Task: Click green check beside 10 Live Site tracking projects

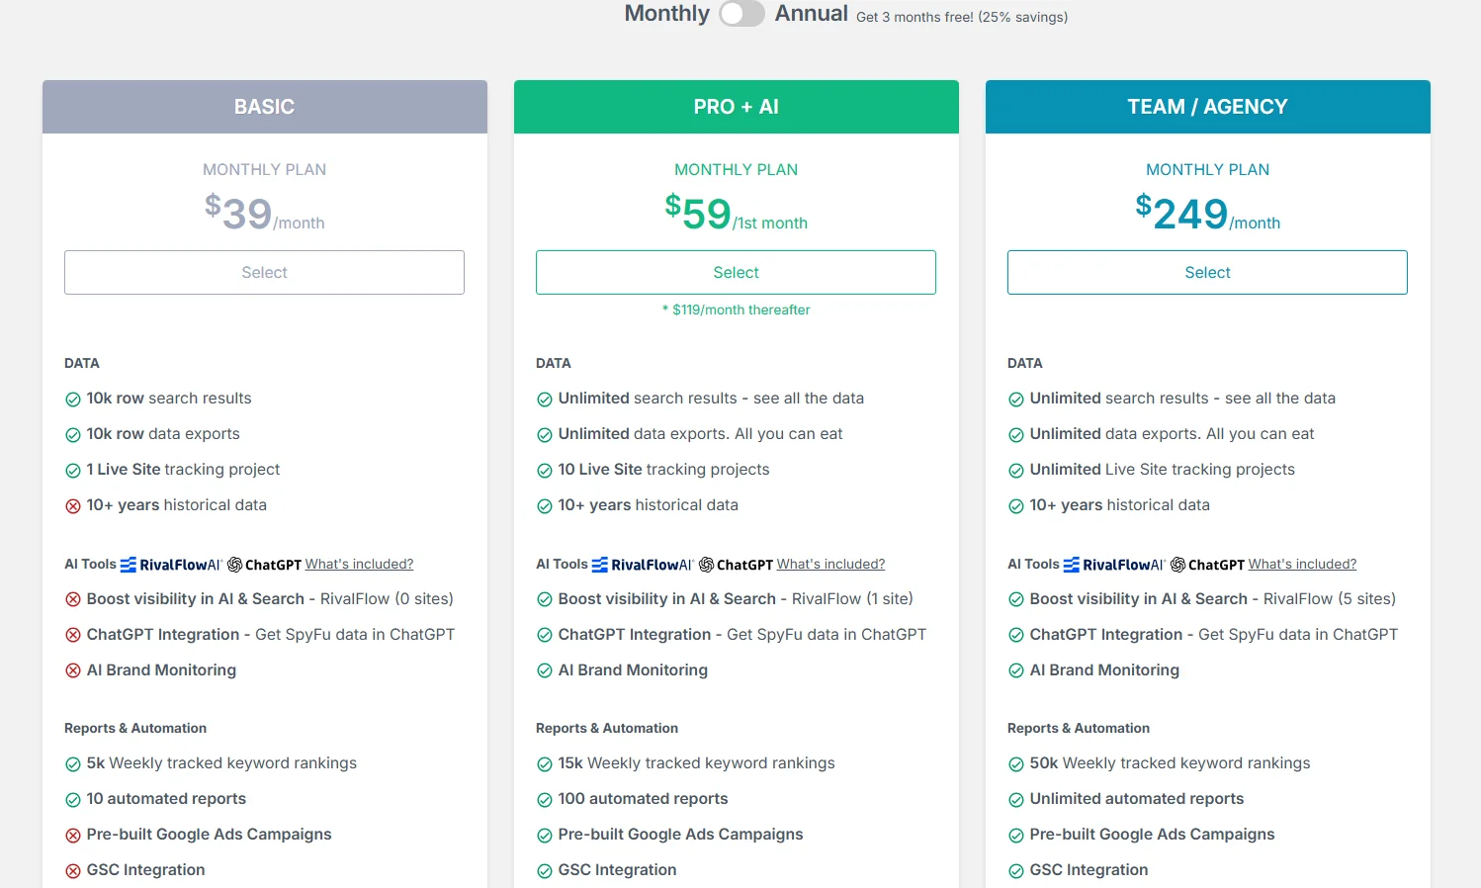Action: coord(545,471)
